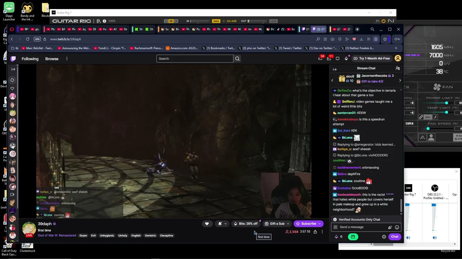Click the MSI Afterburner fan icon
462x259 pixels.
[x=437, y=87]
